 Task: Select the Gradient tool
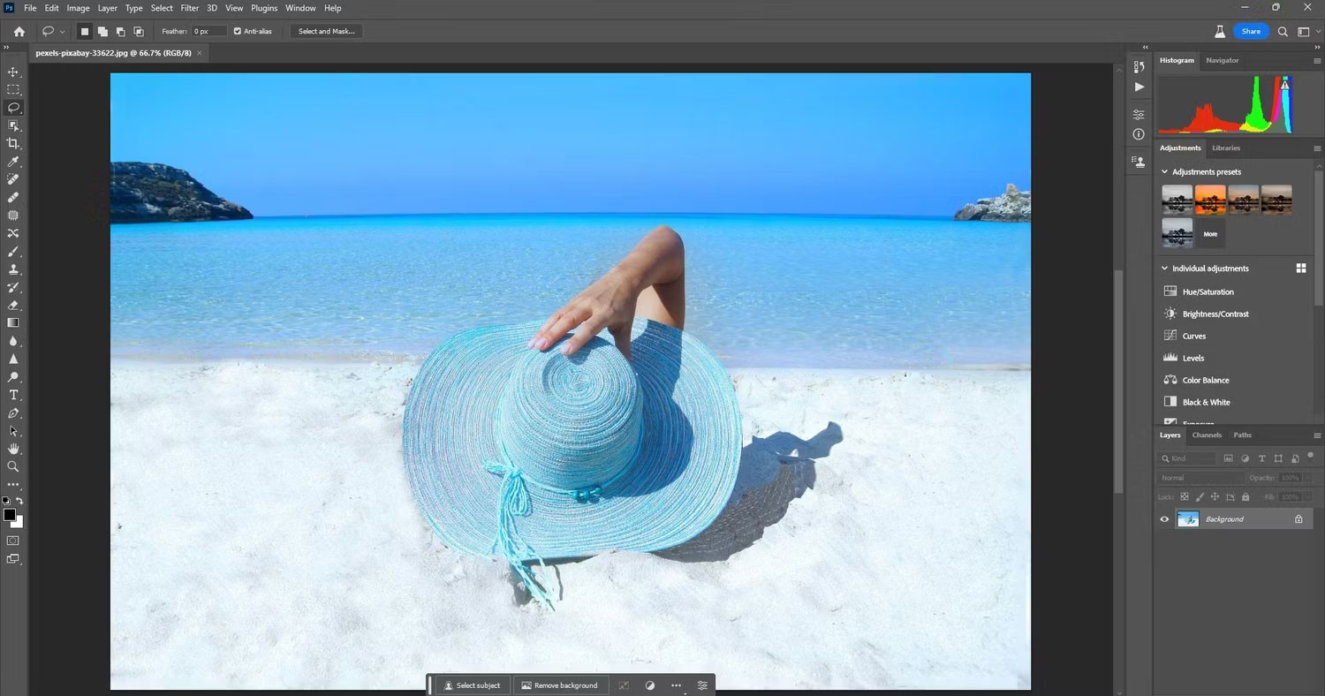[x=13, y=323]
